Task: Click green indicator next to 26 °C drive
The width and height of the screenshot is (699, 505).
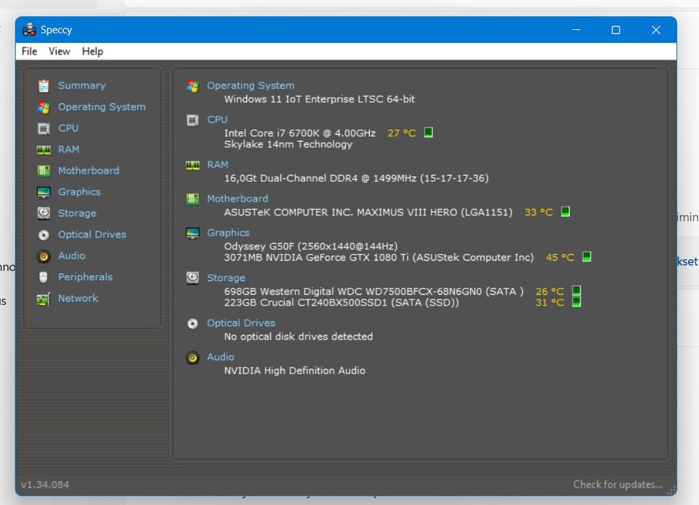Action: click(x=577, y=291)
